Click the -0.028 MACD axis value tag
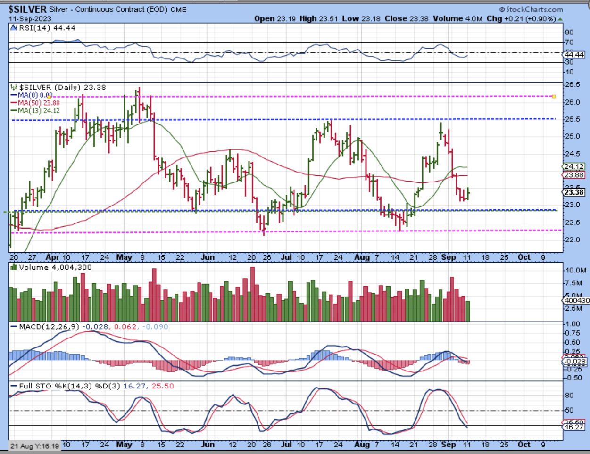This screenshot has width=590, height=454. tap(575, 362)
